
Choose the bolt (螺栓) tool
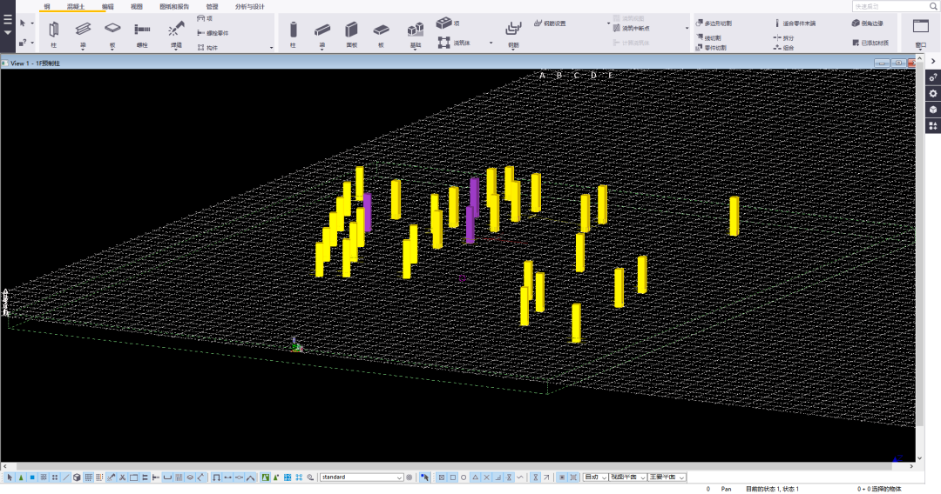coord(142,30)
